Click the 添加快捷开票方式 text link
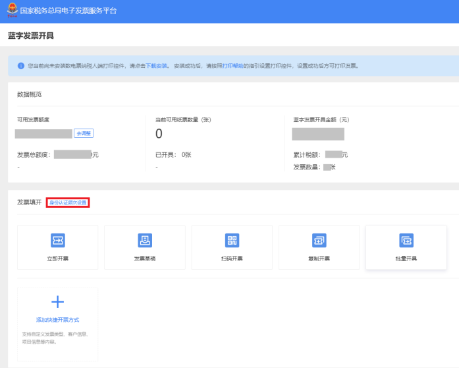459x368 pixels. pyautogui.click(x=57, y=320)
